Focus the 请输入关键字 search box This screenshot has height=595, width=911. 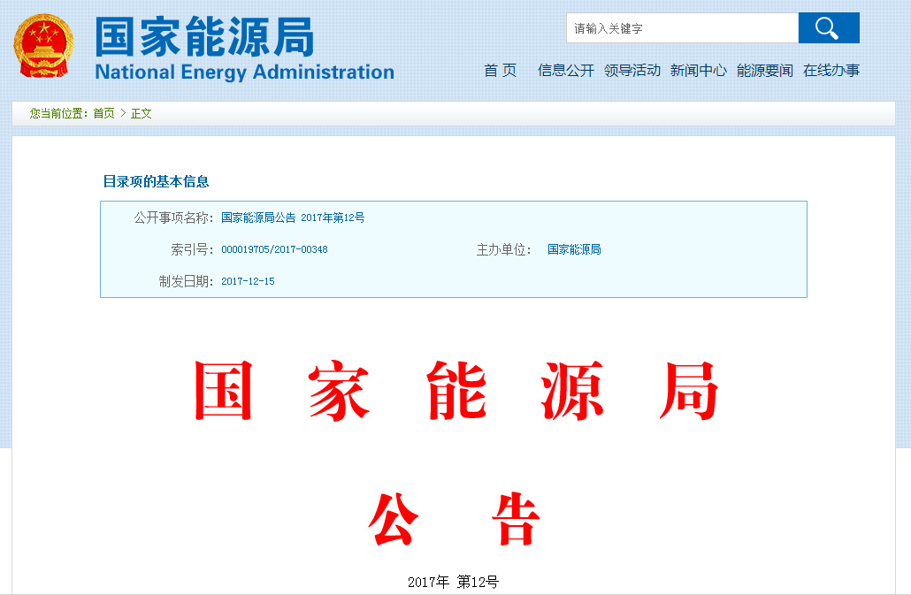click(682, 28)
